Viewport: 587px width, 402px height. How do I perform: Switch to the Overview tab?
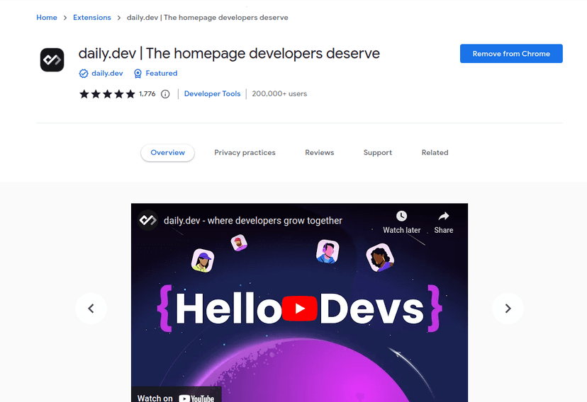(x=168, y=152)
